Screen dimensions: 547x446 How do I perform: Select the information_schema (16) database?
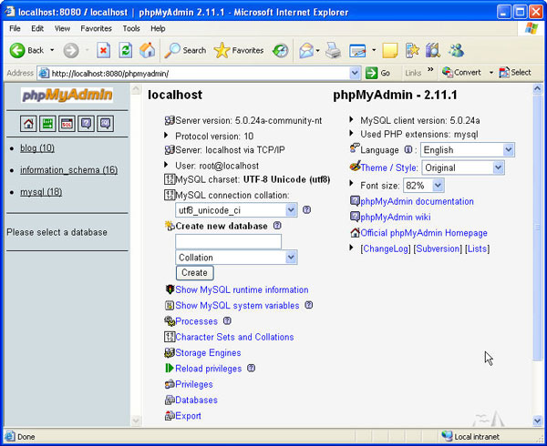[x=68, y=170]
